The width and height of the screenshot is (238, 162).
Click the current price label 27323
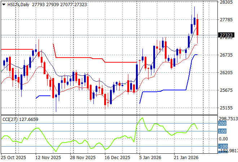[x=226, y=35]
